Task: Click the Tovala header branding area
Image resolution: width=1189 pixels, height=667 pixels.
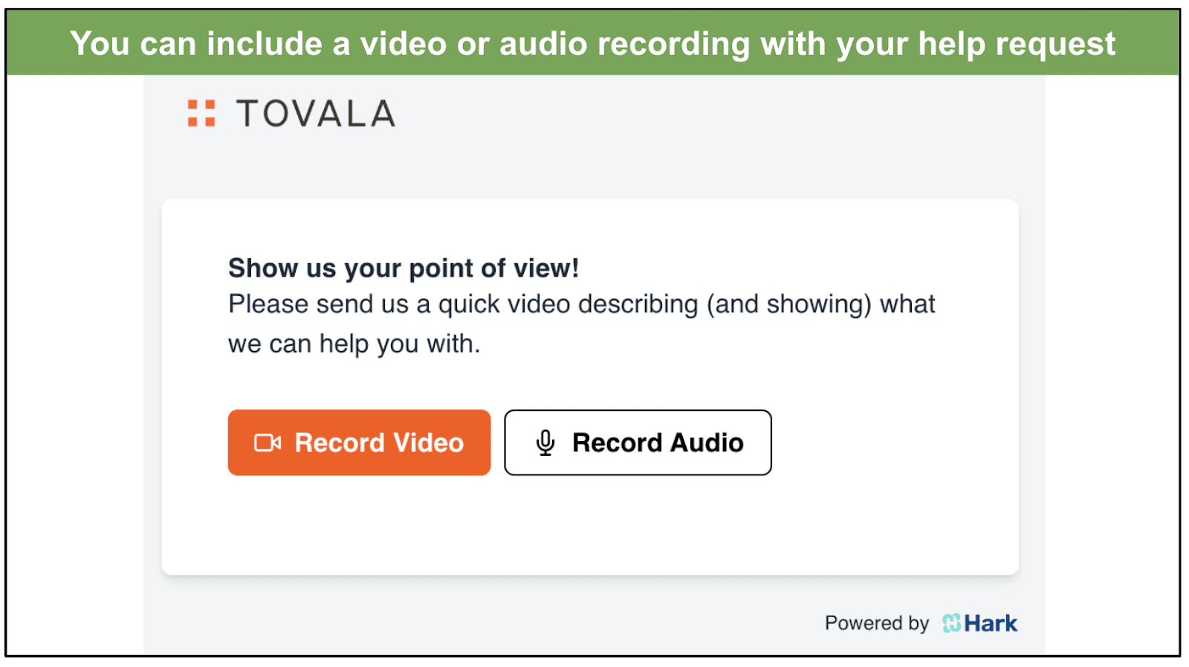Action: [x=288, y=113]
